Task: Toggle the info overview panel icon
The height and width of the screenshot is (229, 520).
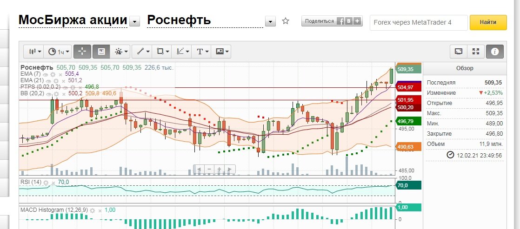Action: coord(495,52)
